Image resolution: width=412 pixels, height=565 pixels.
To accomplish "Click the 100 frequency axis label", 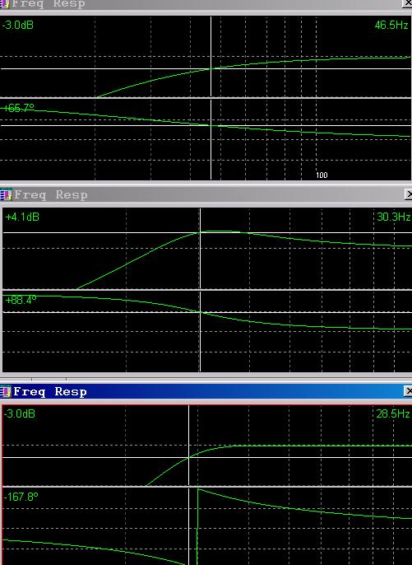I will [322, 175].
